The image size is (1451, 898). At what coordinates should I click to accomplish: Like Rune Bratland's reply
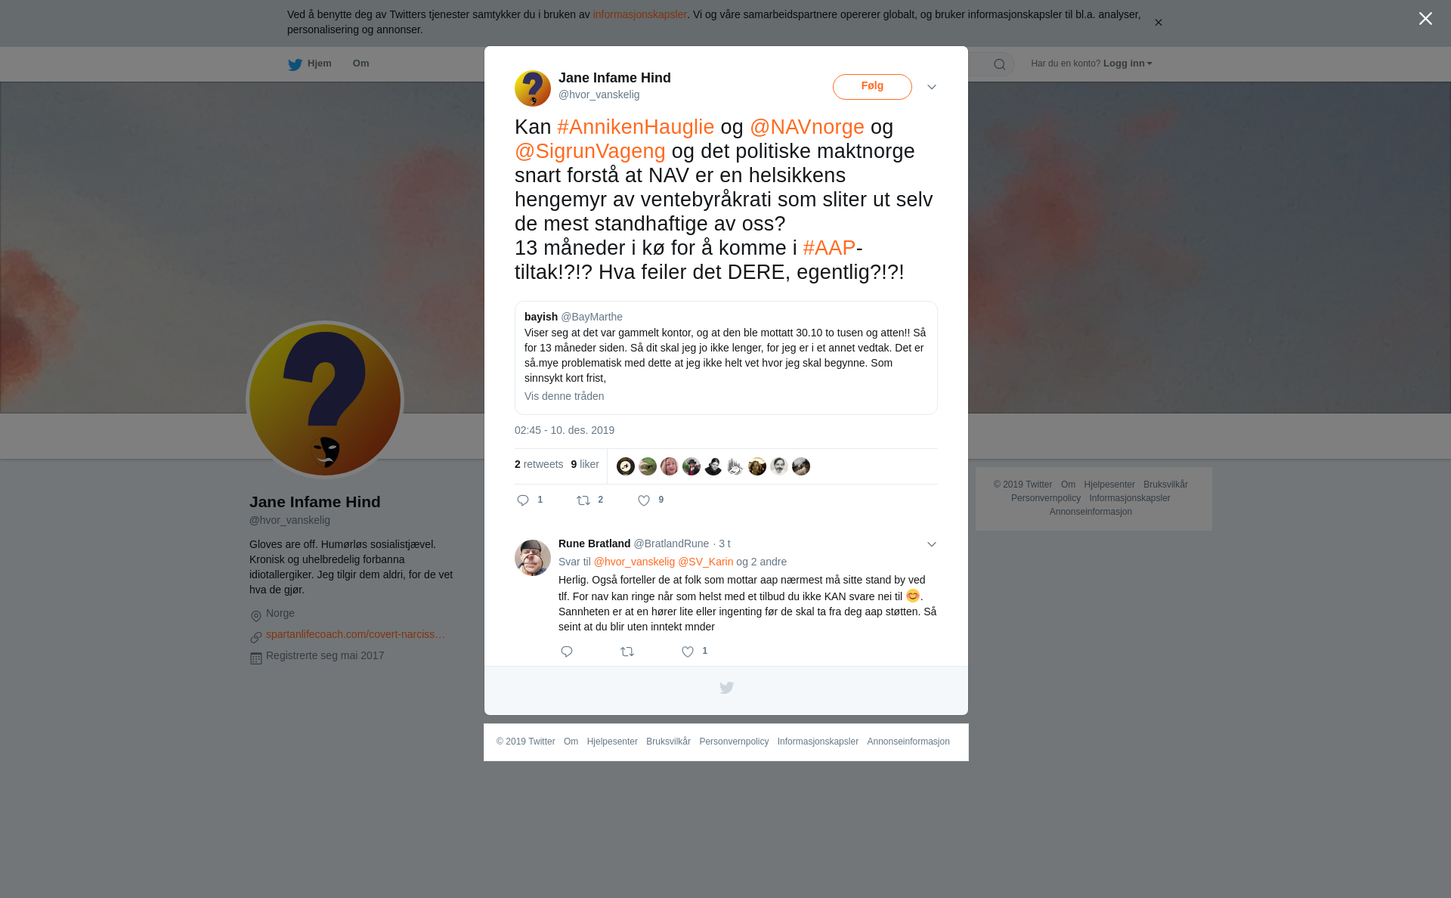(x=688, y=652)
